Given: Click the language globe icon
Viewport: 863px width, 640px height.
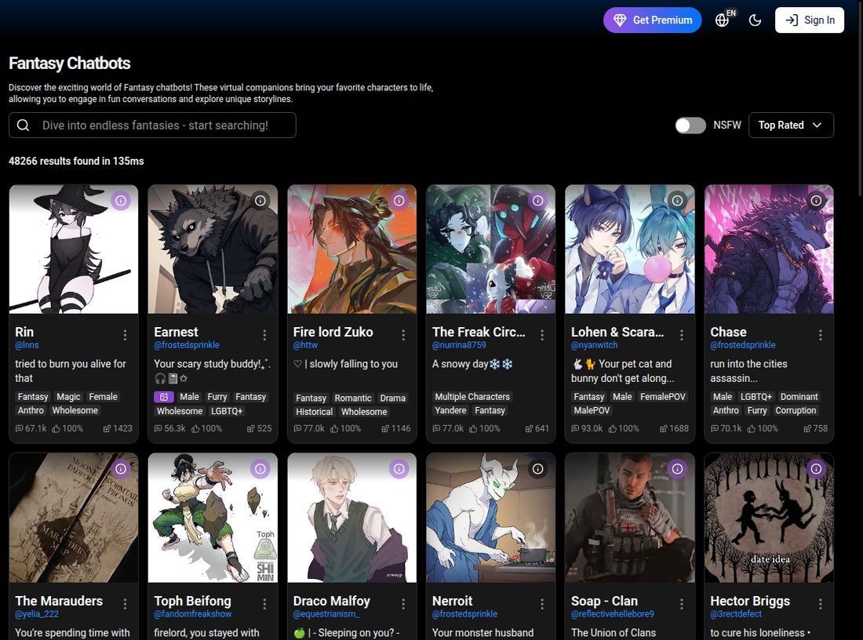Looking at the screenshot, I should click(722, 20).
